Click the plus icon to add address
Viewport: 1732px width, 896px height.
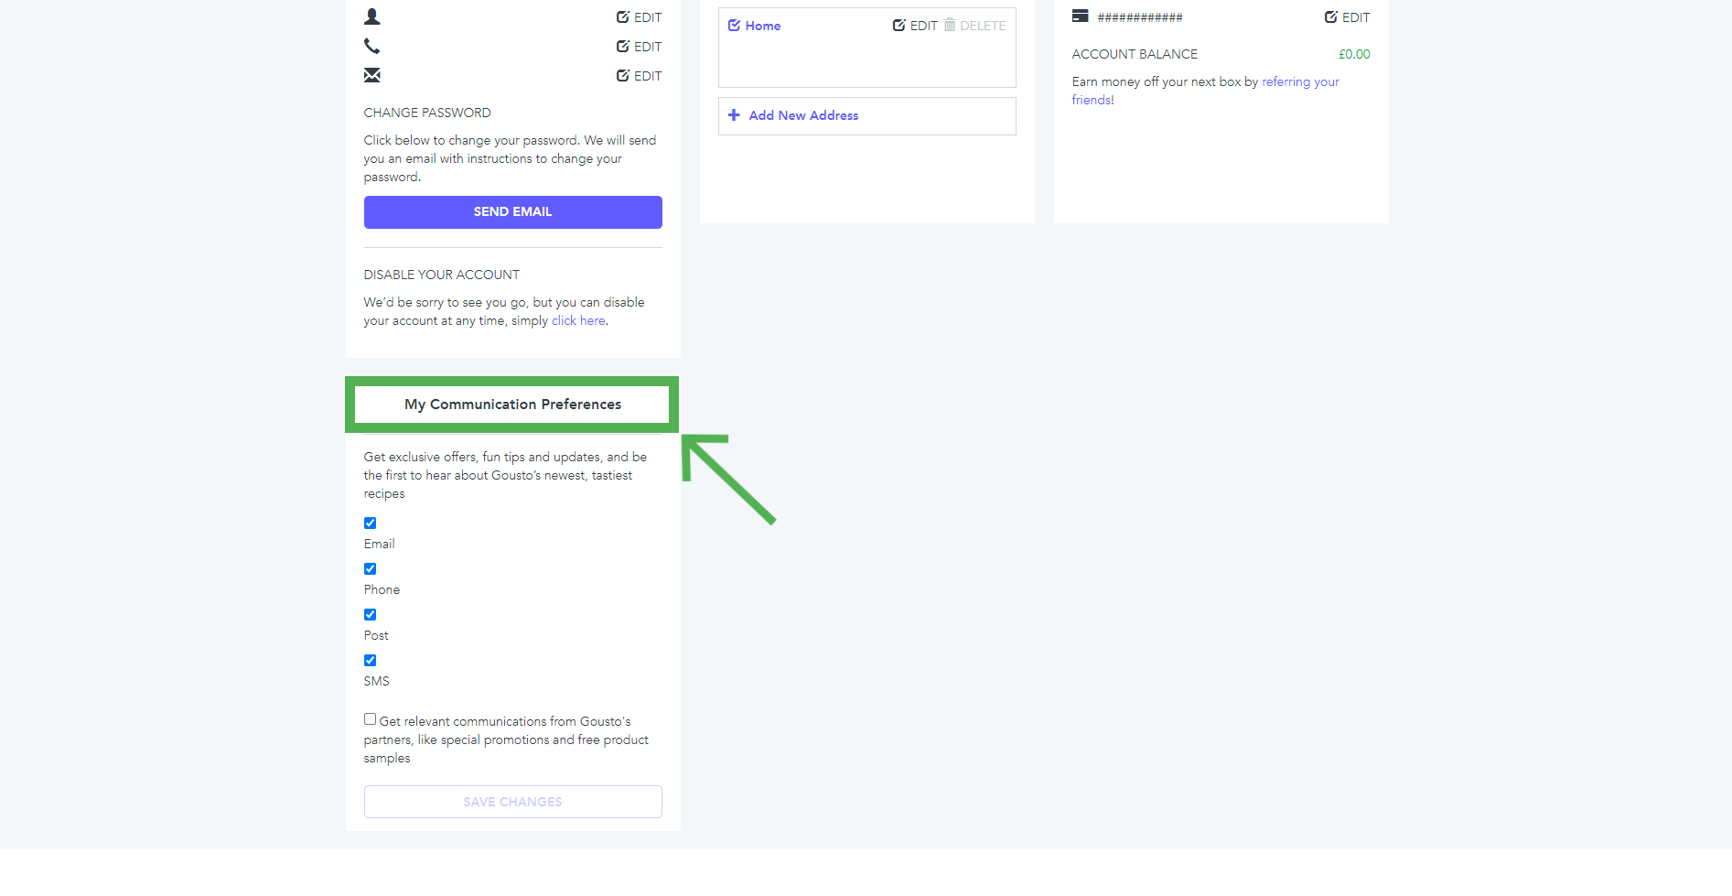point(734,115)
